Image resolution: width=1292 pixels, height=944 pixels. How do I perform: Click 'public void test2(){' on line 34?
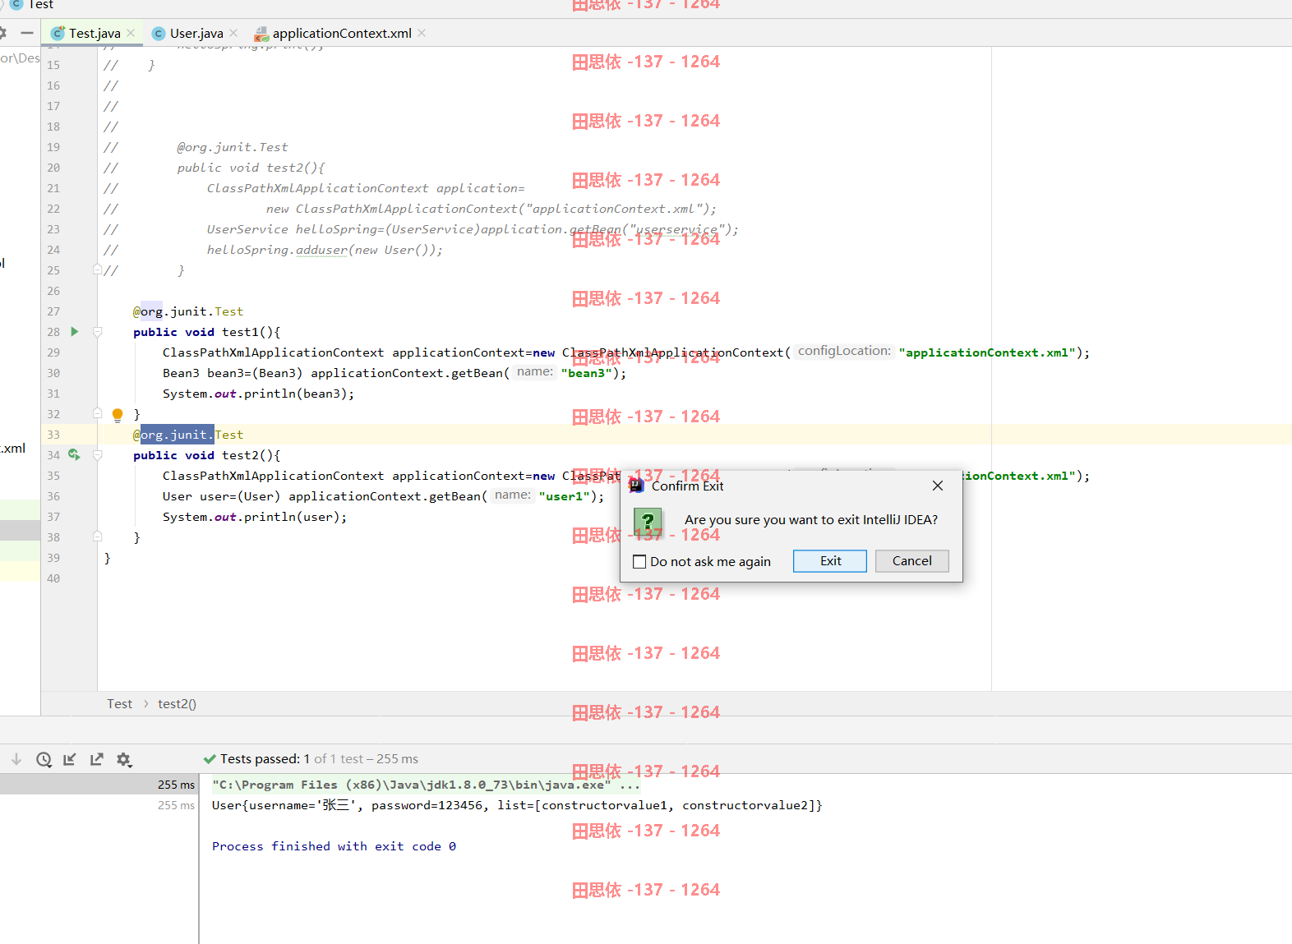coord(207,455)
